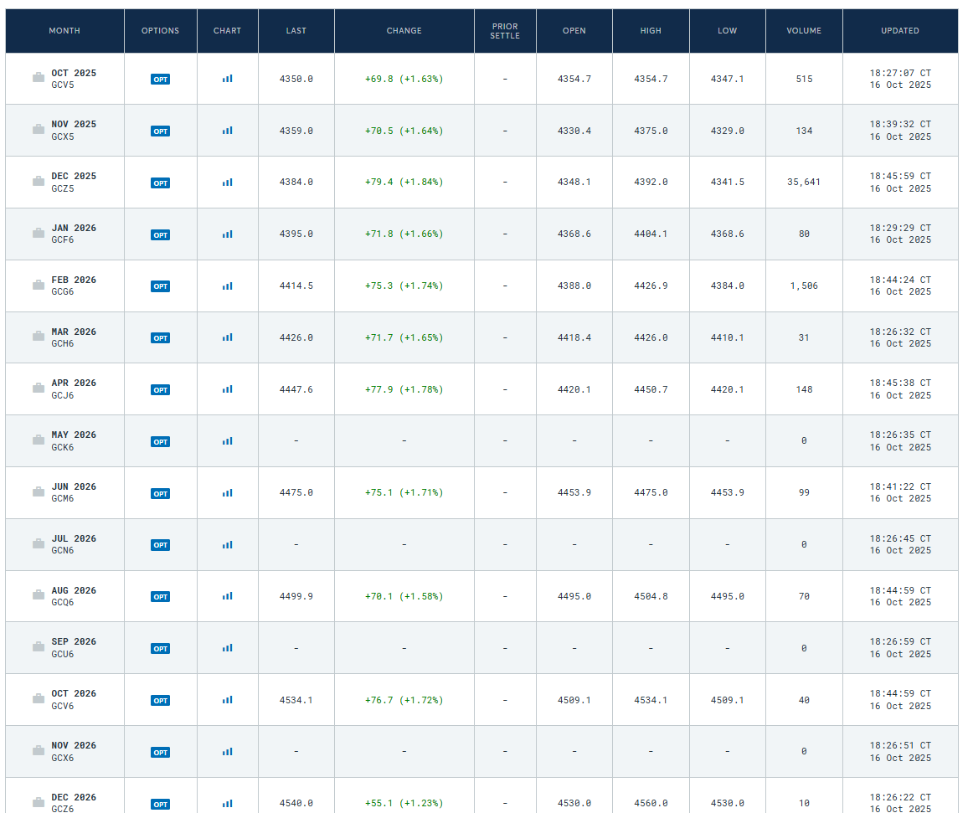Click JUN 2026 last price 4475.0
This screenshot has height=813, width=968.
tap(296, 492)
